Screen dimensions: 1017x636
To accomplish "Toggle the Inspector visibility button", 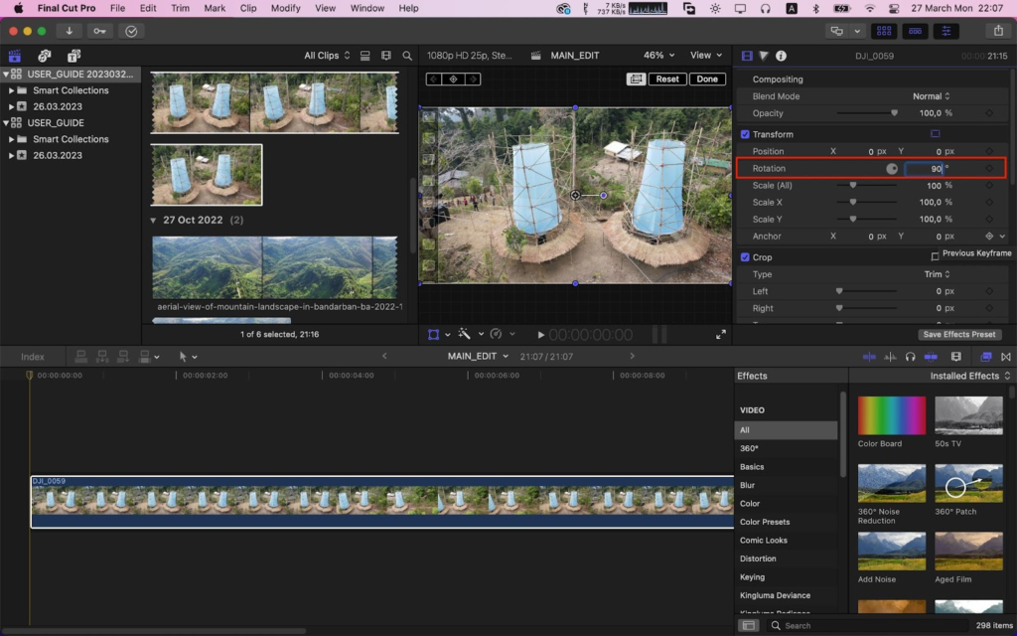I will [946, 31].
